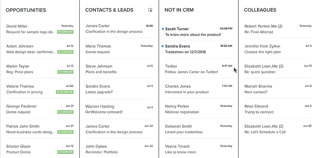
Task: Click the $5,000.00 deal amount badge
Action: coord(65,32)
